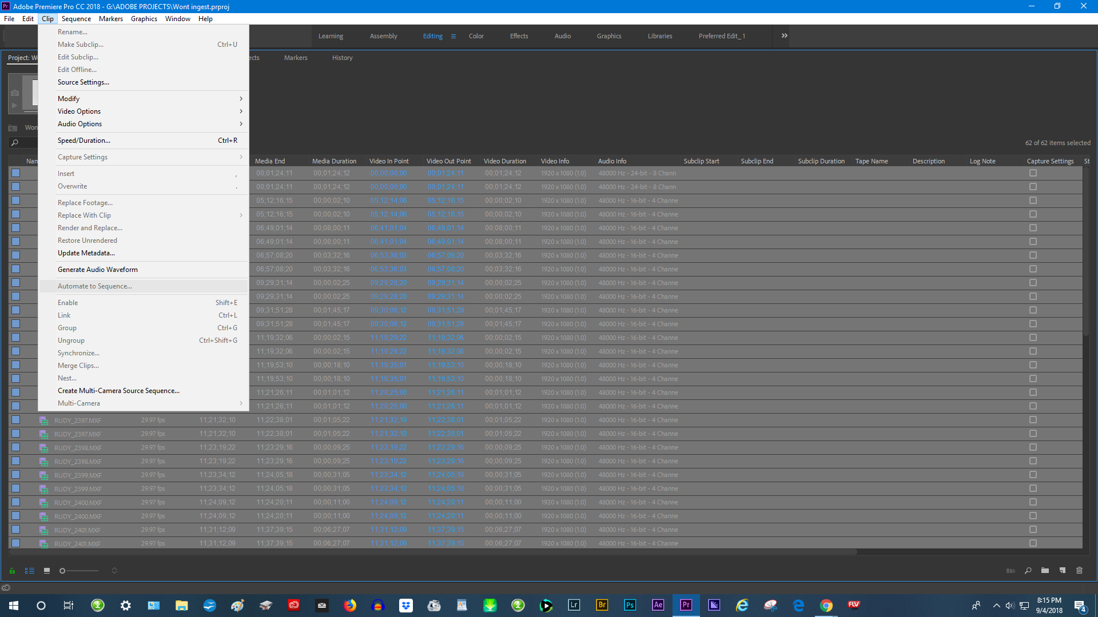Expand Replace With Clip submenu
This screenshot has width=1098, height=617.
[144, 215]
